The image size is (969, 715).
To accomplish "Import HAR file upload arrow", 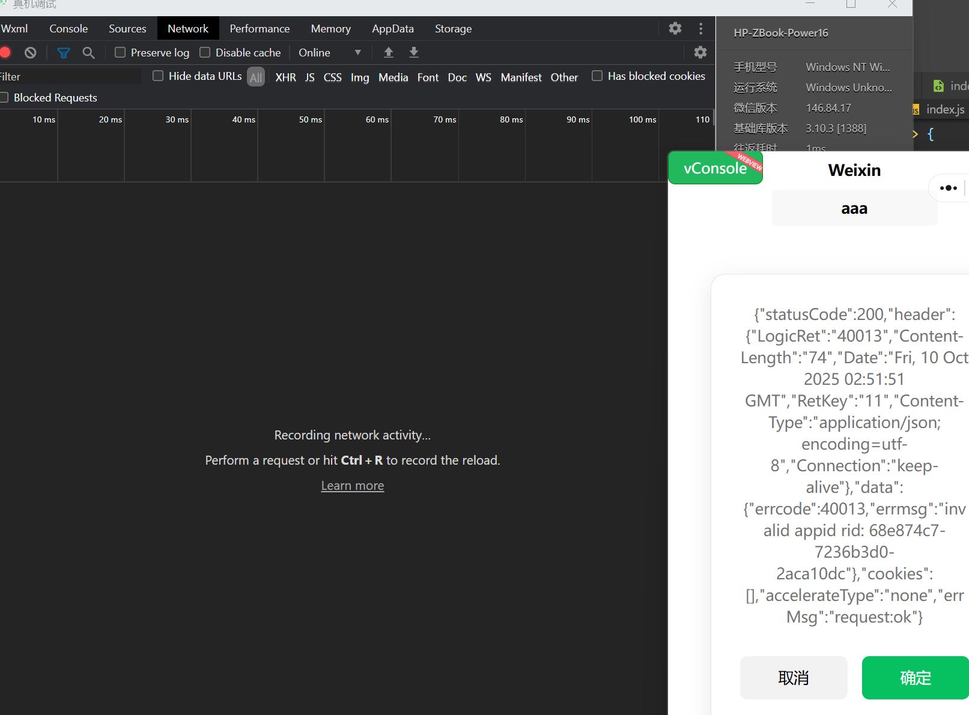I will point(389,52).
